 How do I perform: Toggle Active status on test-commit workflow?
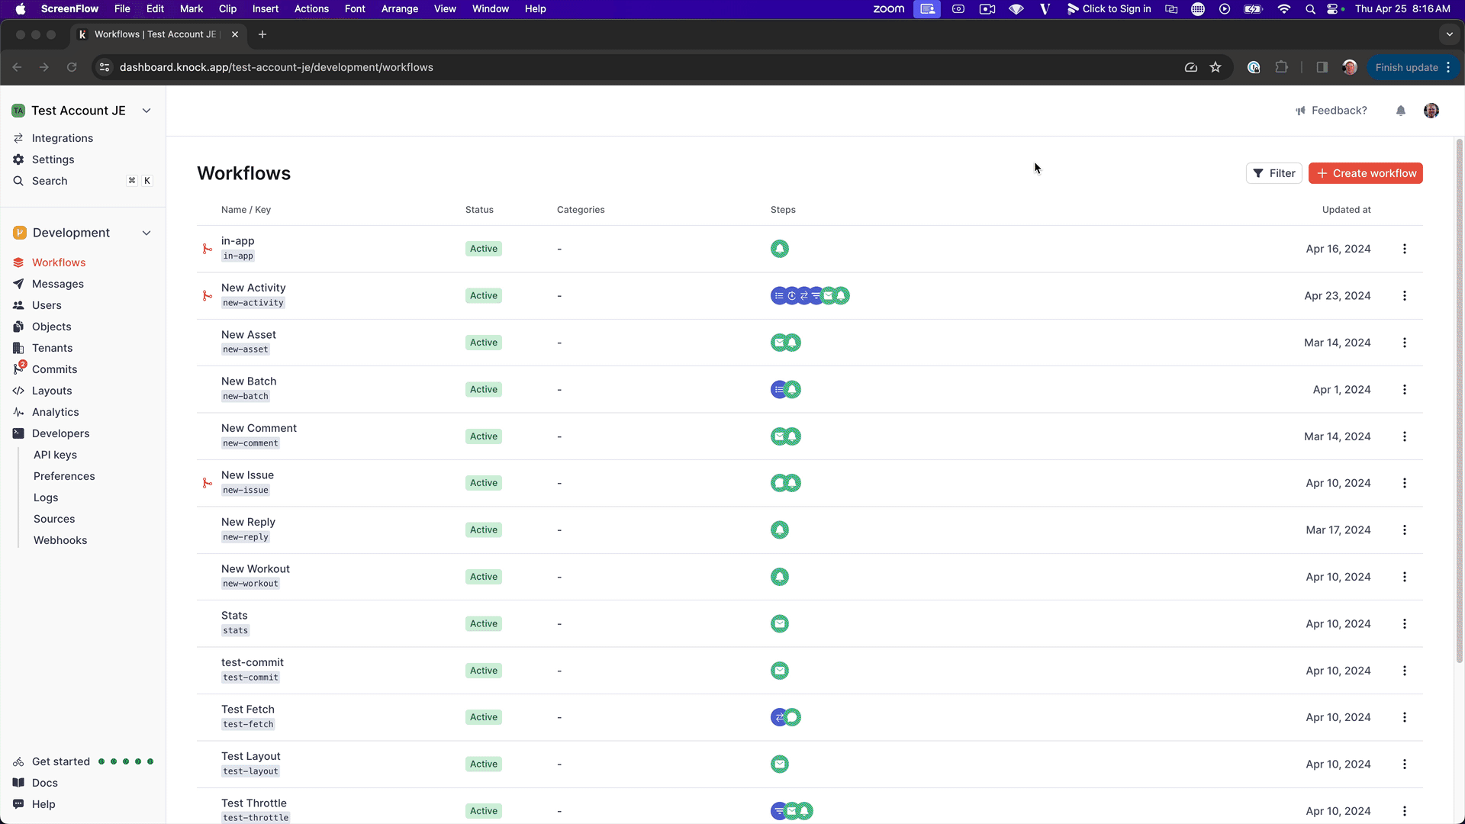[x=483, y=670]
